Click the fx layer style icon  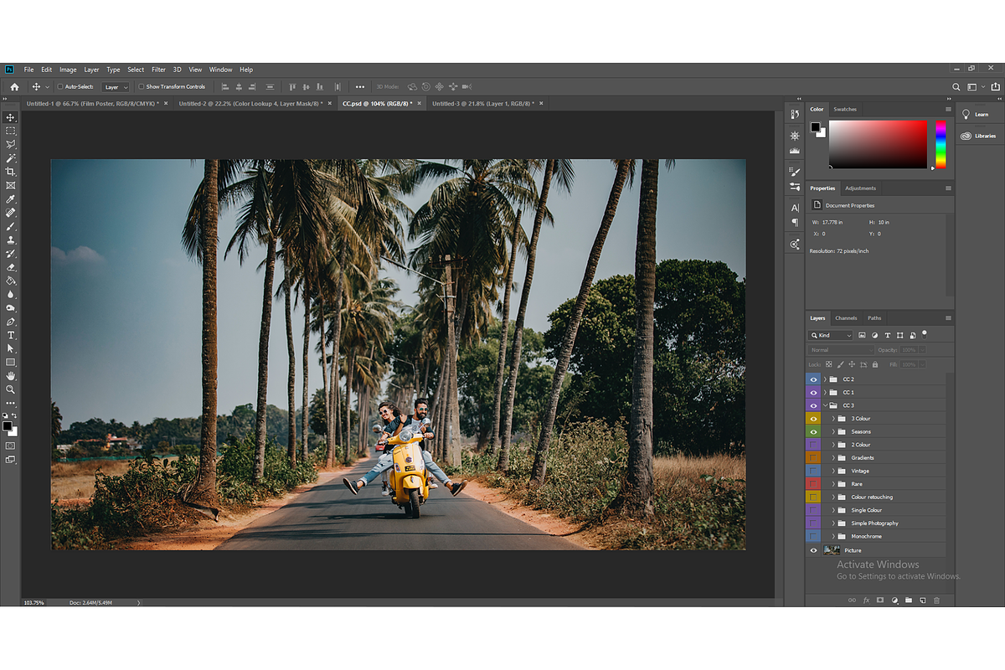click(867, 600)
